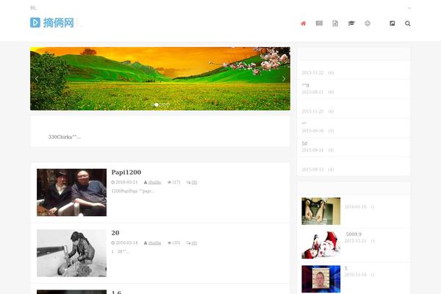Open comment count link of Papi1200 post
441x294 pixels.
[194, 182]
